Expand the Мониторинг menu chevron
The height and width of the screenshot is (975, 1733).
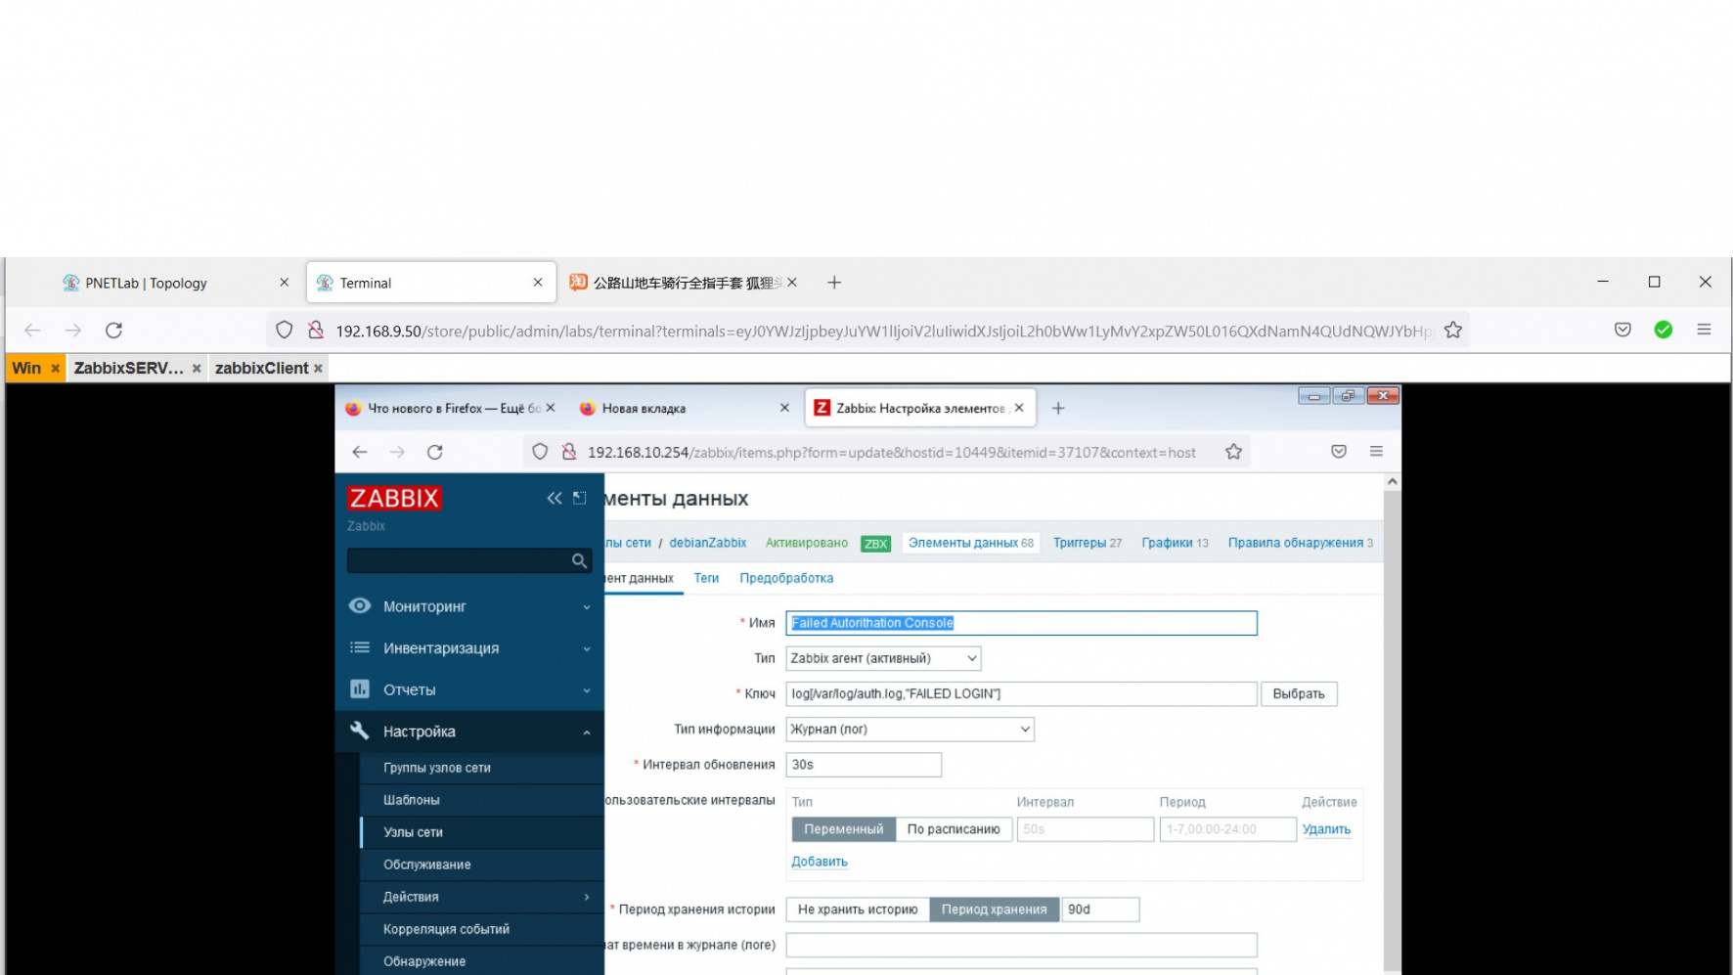click(x=586, y=606)
